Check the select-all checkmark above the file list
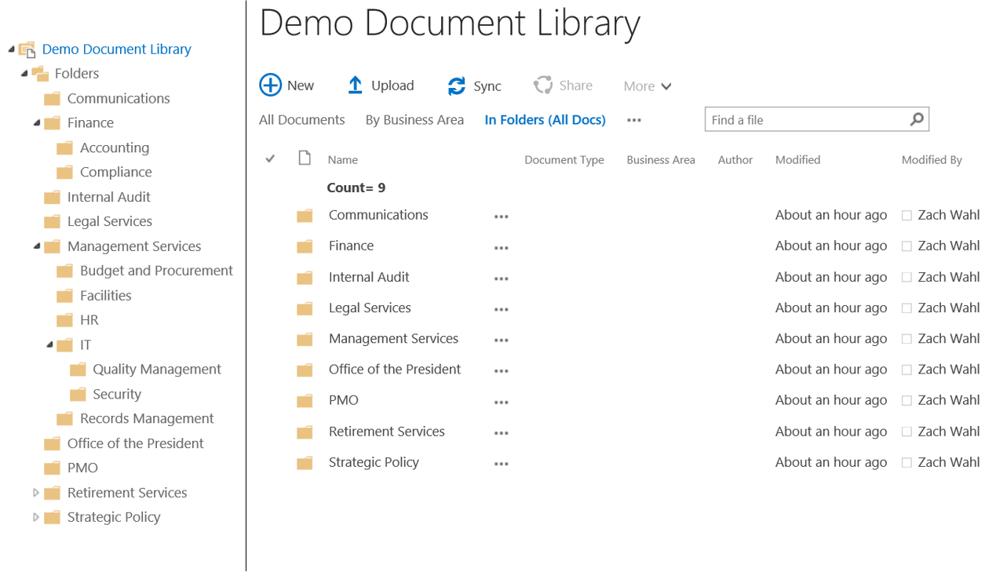This screenshot has width=996, height=572. click(x=270, y=158)
